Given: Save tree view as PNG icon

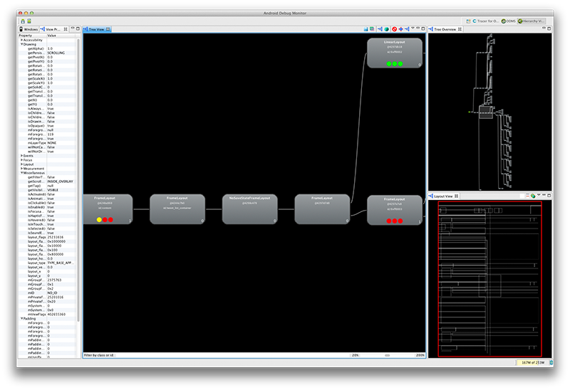Looking at the screenshot, I should [x=366, y=29].
